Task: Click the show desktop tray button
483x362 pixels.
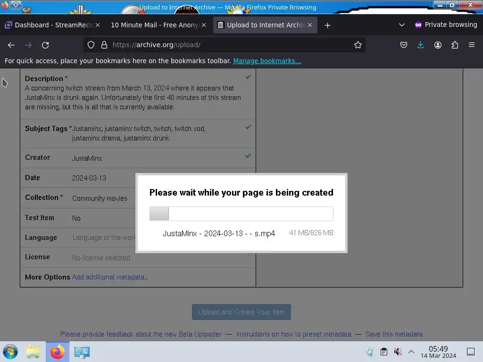Action: pos(471,352)
